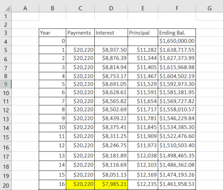This screenshot has width=223, height=190.
Task: Click the select-all triangle at grid corner
Action: click(8, 8)
